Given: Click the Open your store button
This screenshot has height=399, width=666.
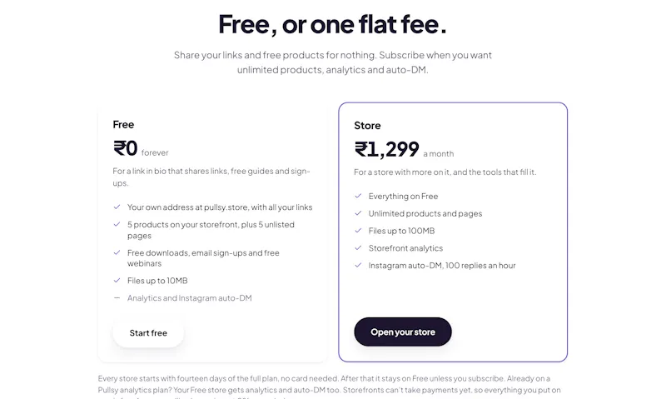Looking at the screenshot, I should pos(403,332).
